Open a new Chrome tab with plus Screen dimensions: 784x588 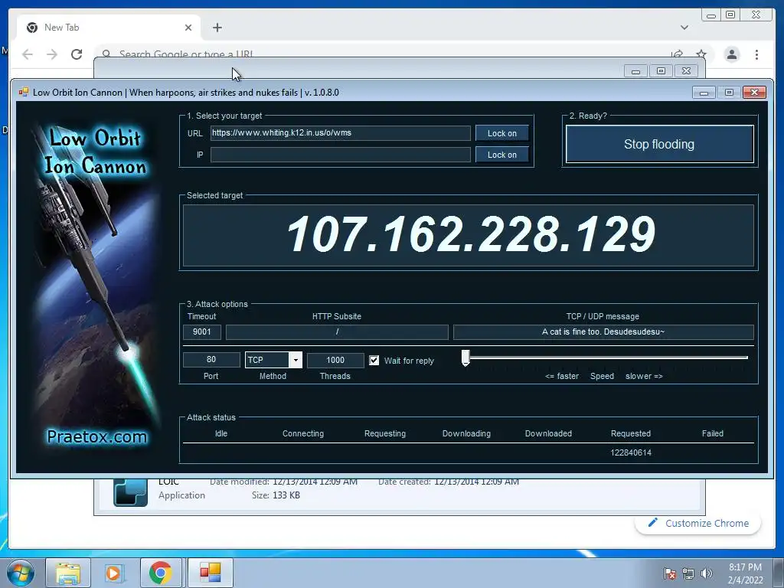coord(217,28)
